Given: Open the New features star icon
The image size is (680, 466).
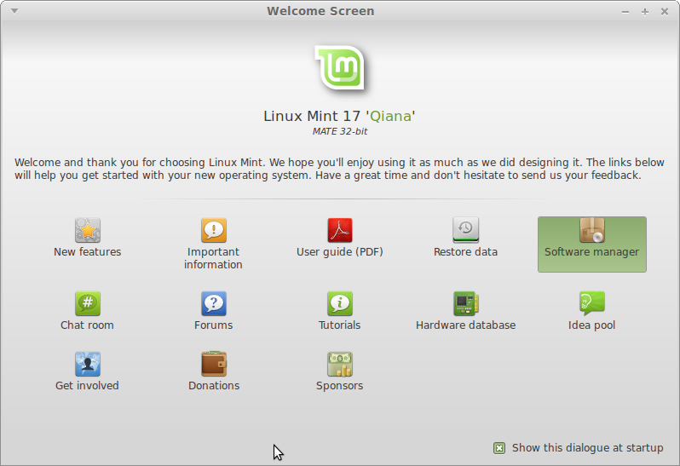Looking at the screenshot, I should click(88, 230).
